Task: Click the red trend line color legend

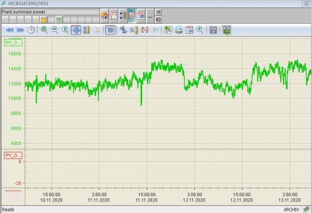Action: click(13, 191)
